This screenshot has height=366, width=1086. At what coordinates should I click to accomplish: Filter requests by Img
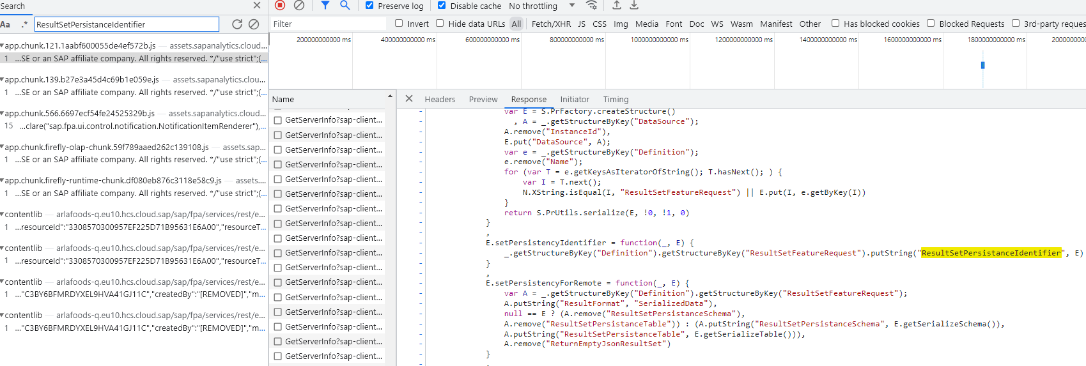tap(621, 24)
